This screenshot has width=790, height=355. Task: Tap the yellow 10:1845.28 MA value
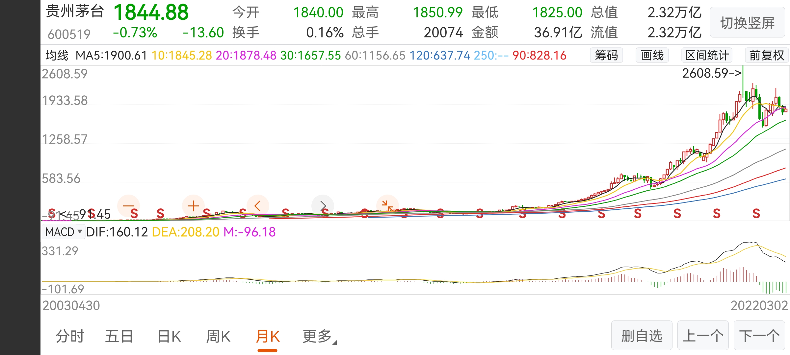pyautogui.click(x=182, y=56)
